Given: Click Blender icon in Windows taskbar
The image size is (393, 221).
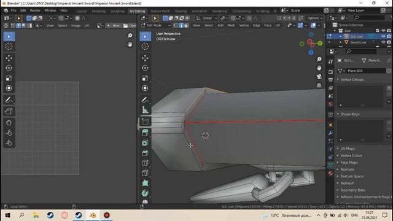Looking at the screenshot, I should click(93, 215).
